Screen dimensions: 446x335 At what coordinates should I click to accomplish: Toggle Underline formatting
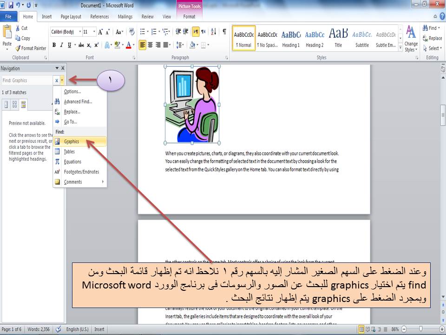(x=69, y=45)
